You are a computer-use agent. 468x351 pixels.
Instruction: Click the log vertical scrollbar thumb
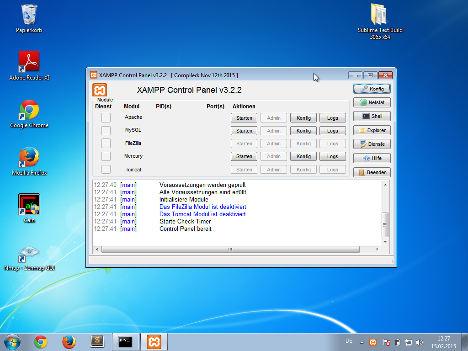[385, 224]
